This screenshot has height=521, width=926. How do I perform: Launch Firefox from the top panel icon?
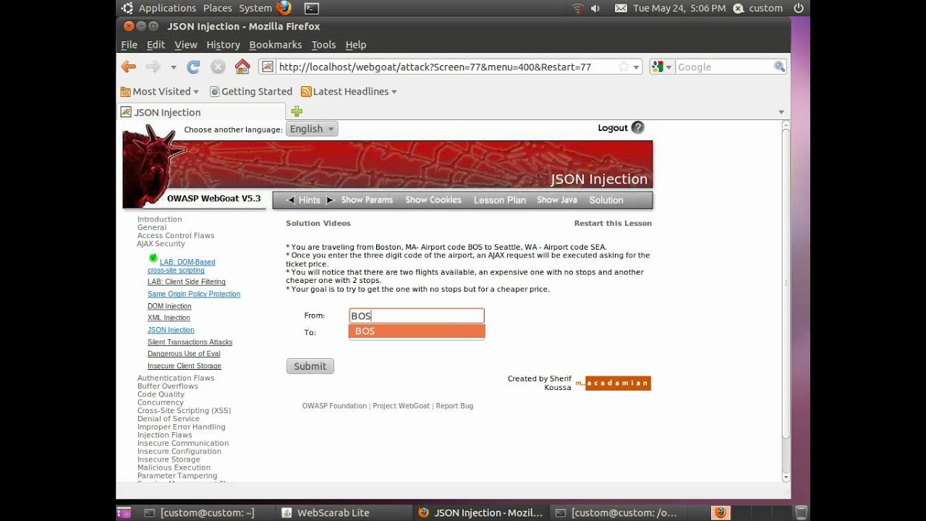point(284,8)
